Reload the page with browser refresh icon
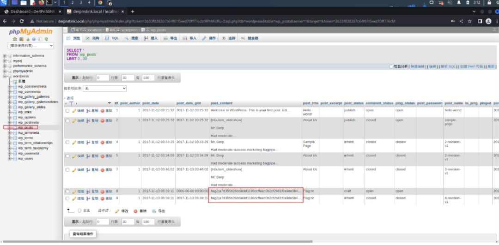 [22, 21]
